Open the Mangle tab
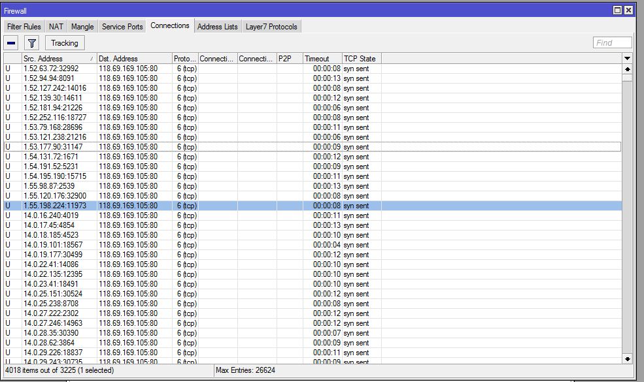The image size is (644, 382). point(82,27)
